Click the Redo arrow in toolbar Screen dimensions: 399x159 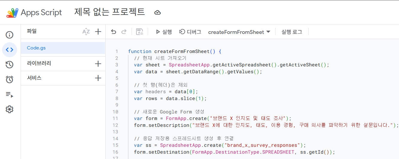[124, 32]
